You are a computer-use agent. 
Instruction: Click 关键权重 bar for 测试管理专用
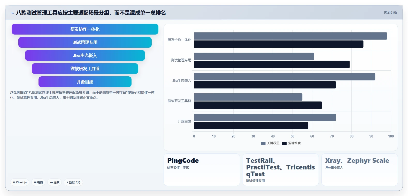pos(254,56)
